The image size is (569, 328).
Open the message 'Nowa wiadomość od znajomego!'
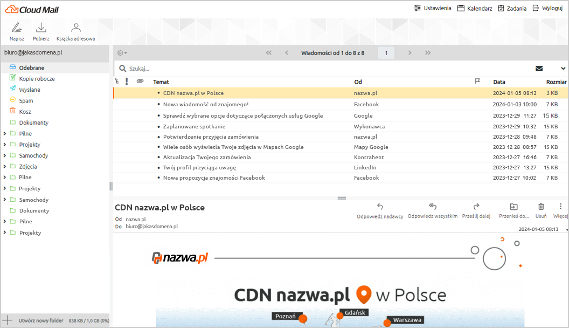coord(341,104)
